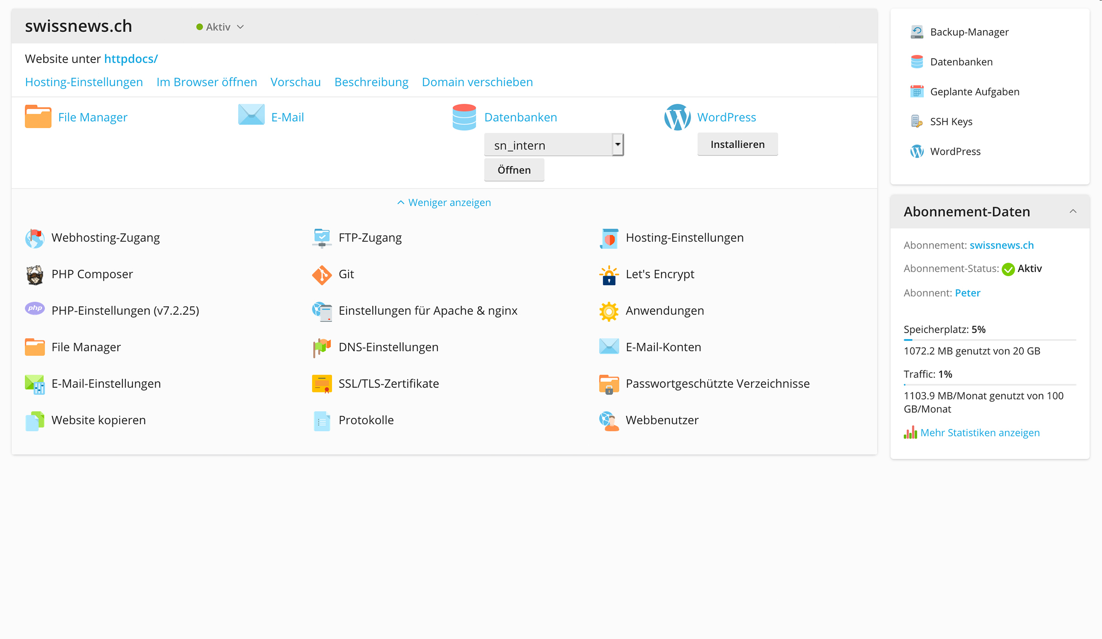Open Backup-Manager icon in sidebar

click(x=916, y=32)
